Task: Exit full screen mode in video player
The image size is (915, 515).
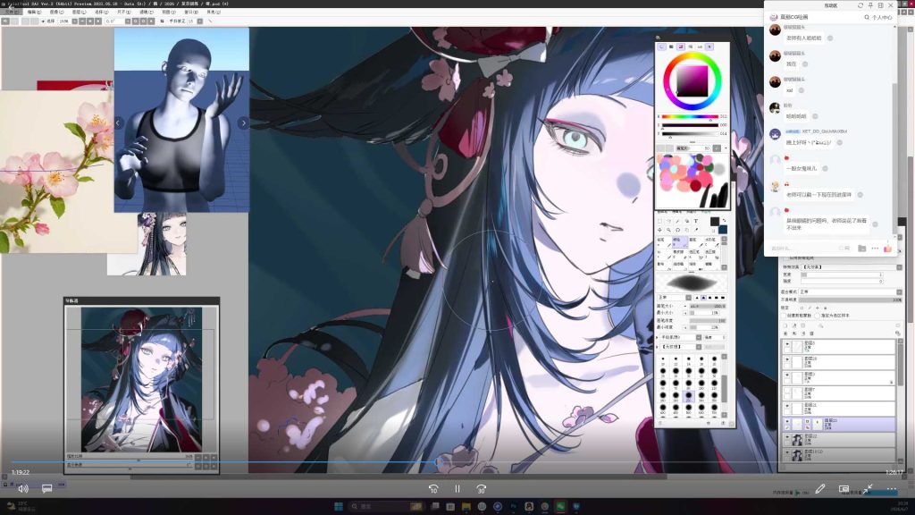Action: pyautogui.click(x=868, y=489)
